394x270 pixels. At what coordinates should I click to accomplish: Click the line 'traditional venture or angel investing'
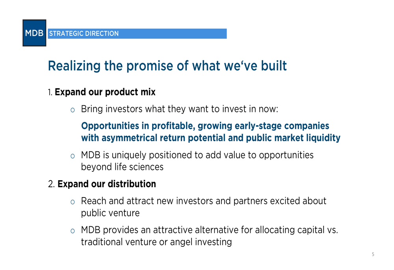tap(156, 242)
